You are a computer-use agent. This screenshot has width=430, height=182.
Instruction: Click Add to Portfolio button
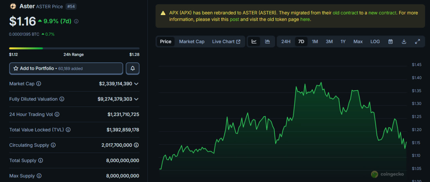click(x=66, y=68)
